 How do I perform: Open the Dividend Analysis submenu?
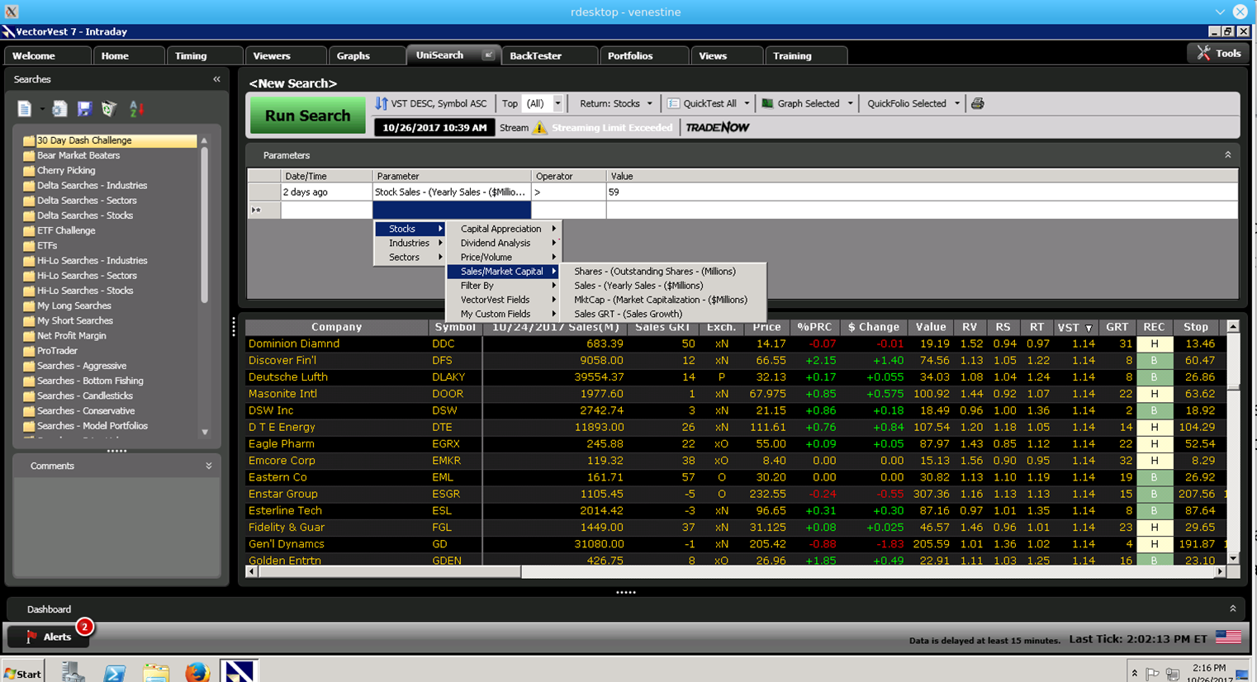(x=504, y=243)
